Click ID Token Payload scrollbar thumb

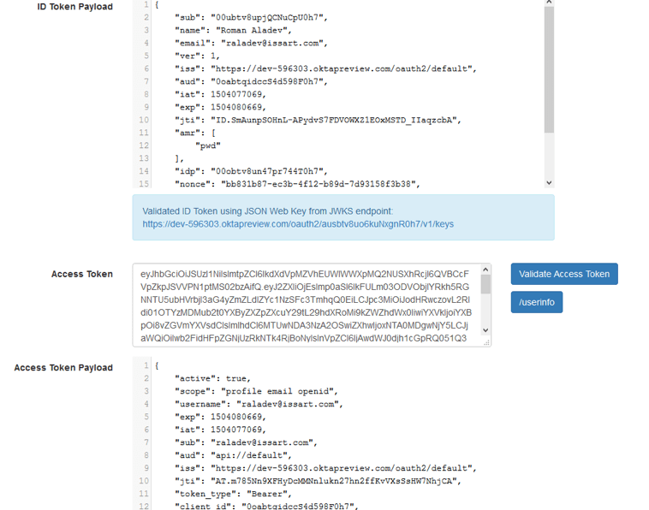549,69
